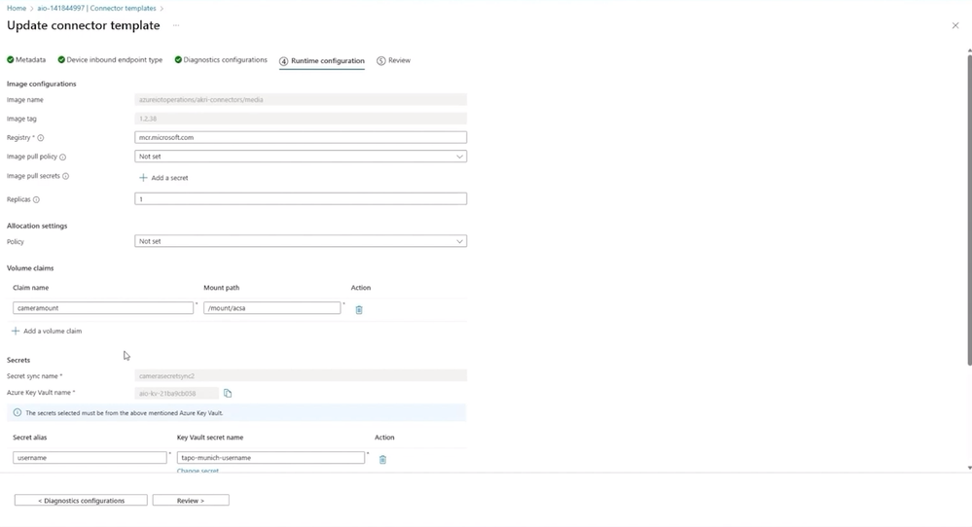This screenshot has width=972, height=527.
Task: Copy the Azure Key Vault name
Action: (x=228, y=393)
